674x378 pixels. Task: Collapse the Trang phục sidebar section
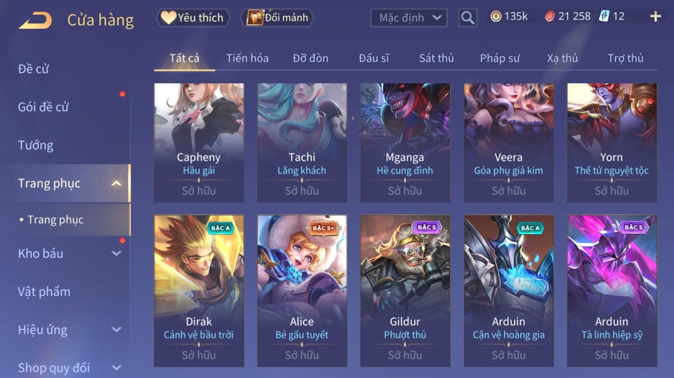pyautogui.click(x=117, y=183)
